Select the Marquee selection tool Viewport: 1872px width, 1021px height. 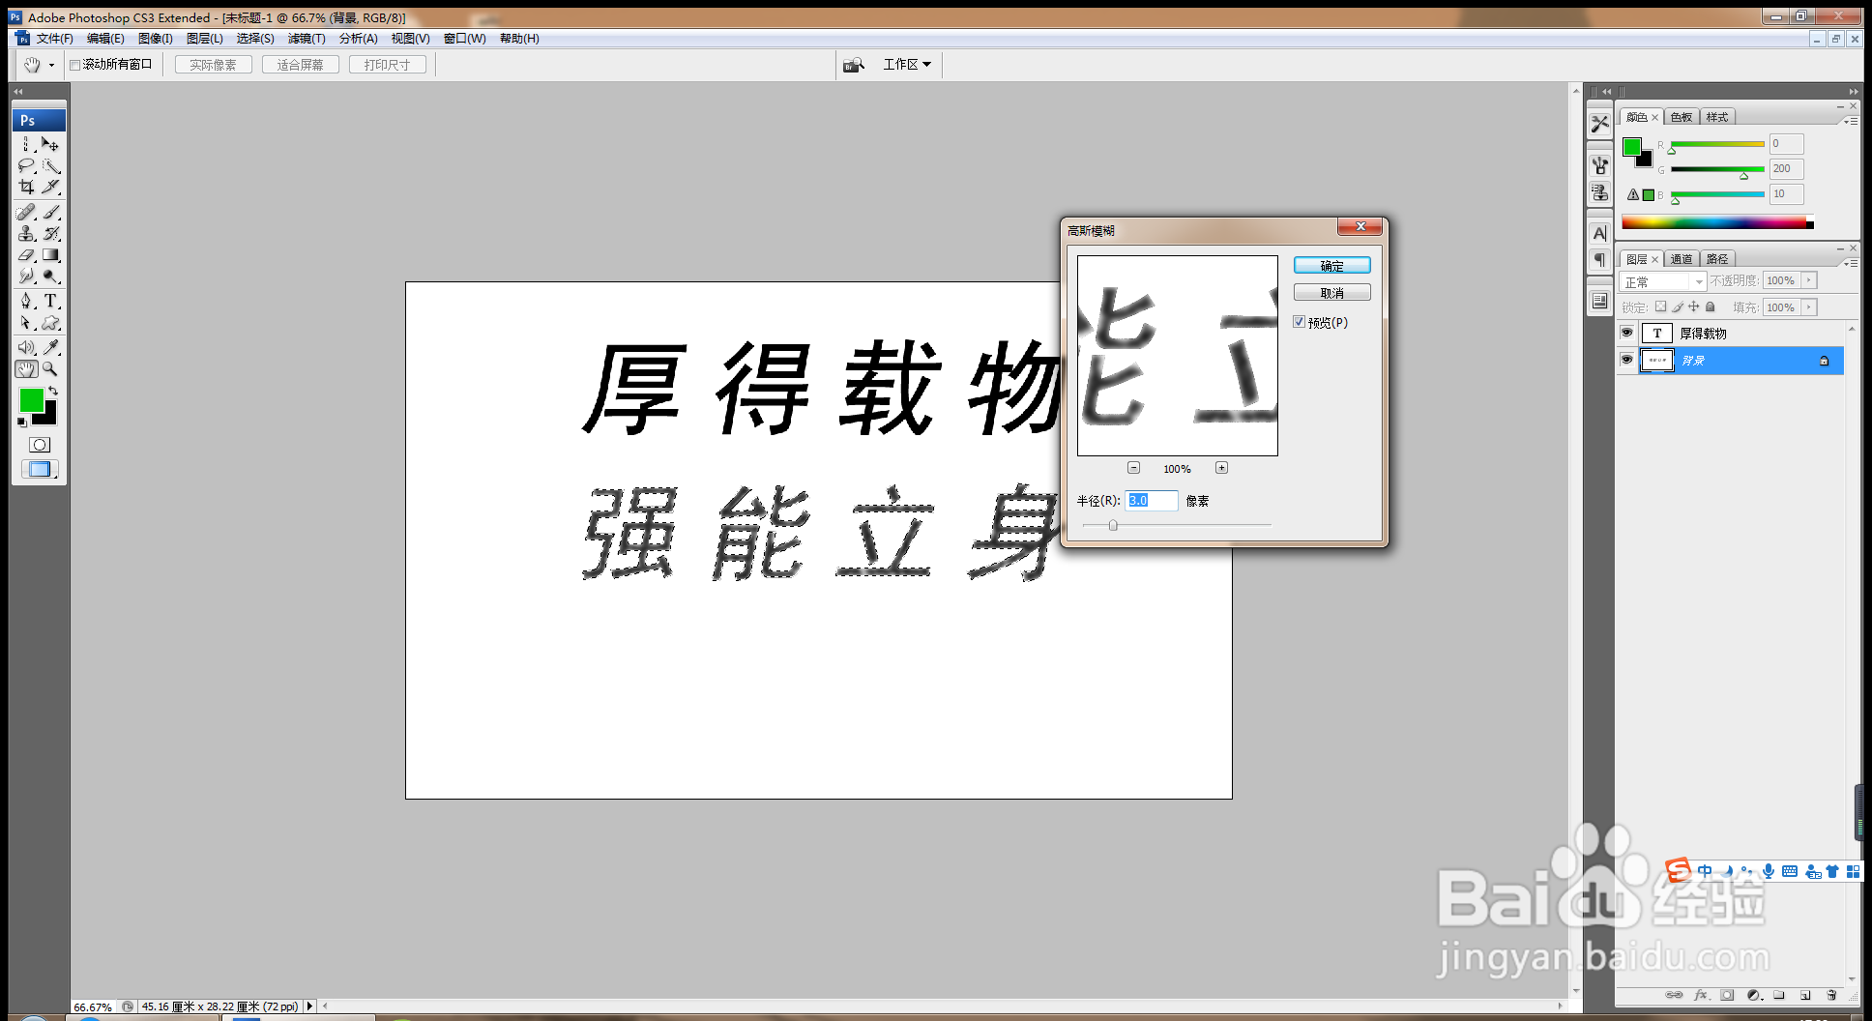point(27,144)
